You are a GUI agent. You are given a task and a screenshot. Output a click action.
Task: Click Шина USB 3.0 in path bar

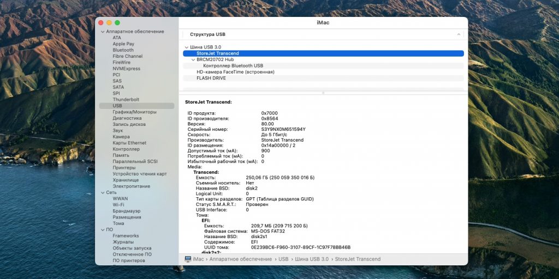312,259
